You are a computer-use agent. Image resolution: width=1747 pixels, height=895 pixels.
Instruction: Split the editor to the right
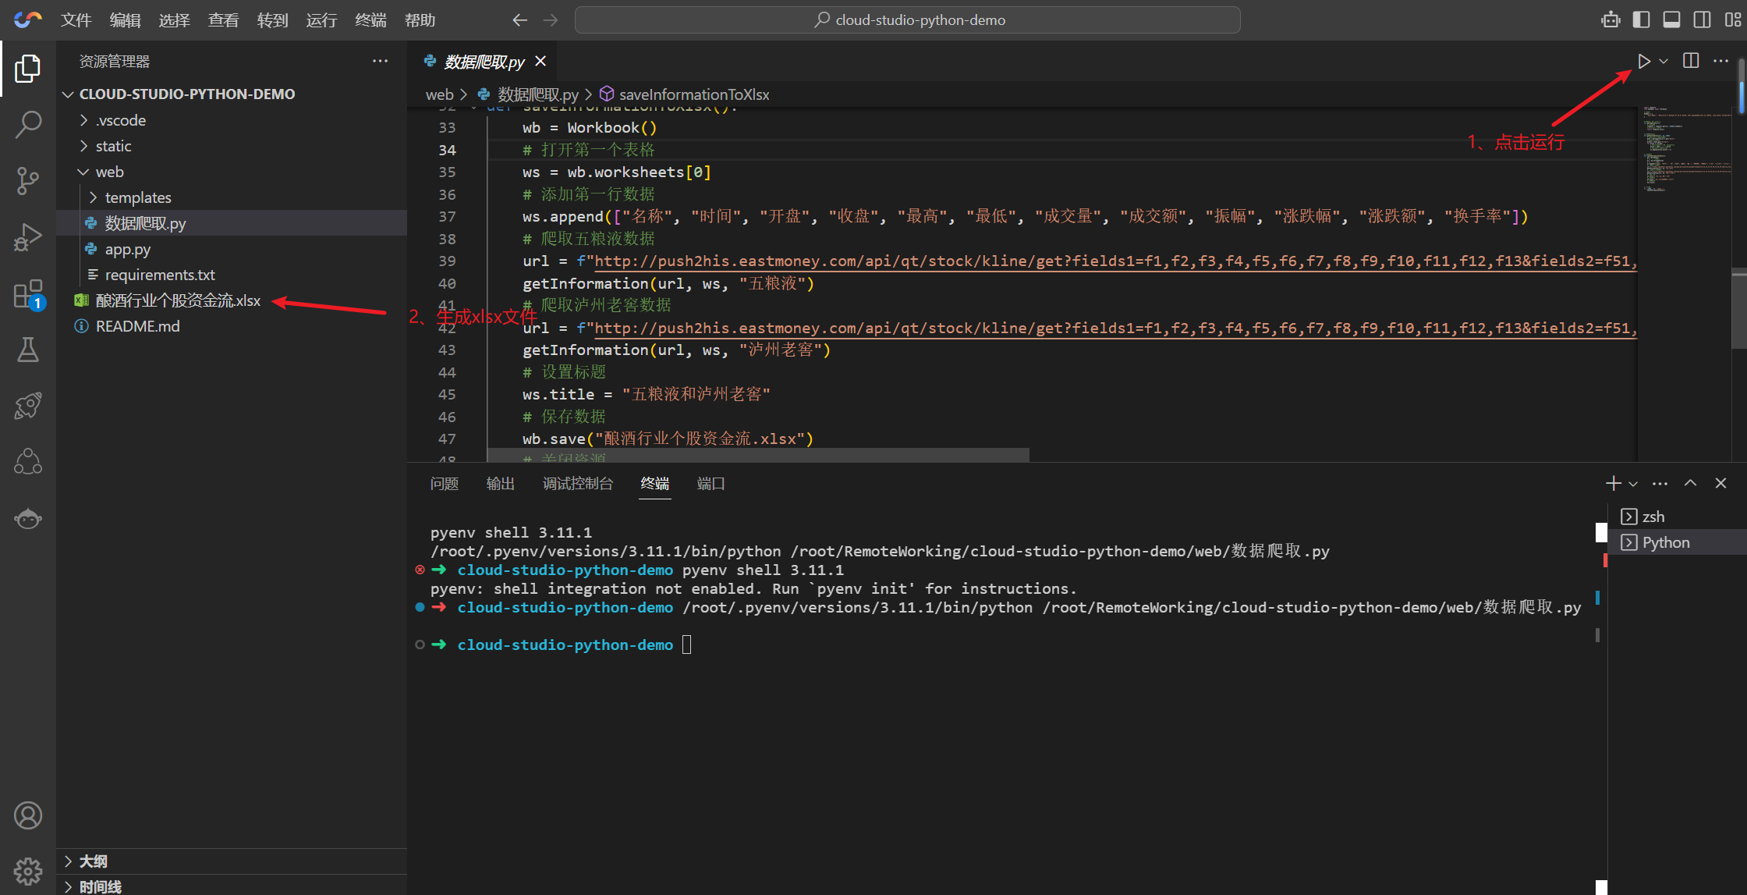tap(1691, 62)
